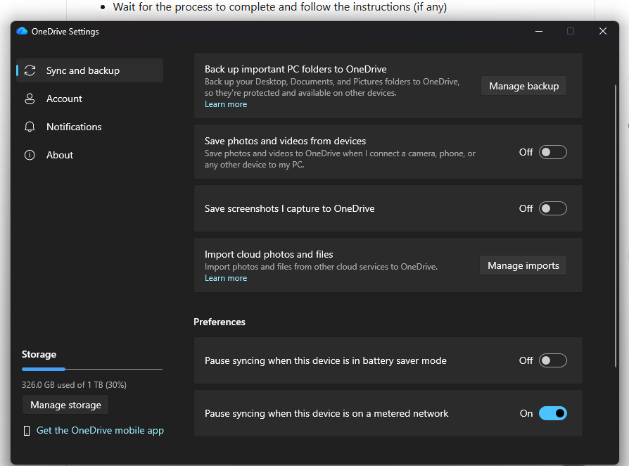Click the Save photos and videos from devices title

tap(285, 141)
